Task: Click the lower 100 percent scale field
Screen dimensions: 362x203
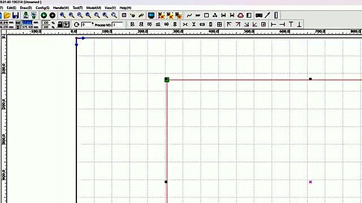Action: 46,27
